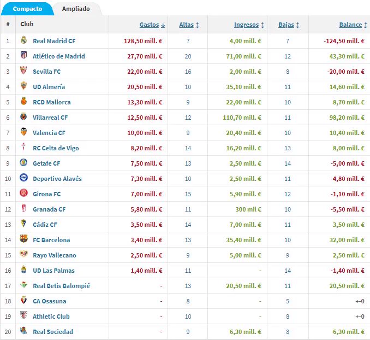The height and width of the screenshot is (340, 370).
Task: Click FC Barcelona's 32,00 mill. € balance
Action: (347, 240)
